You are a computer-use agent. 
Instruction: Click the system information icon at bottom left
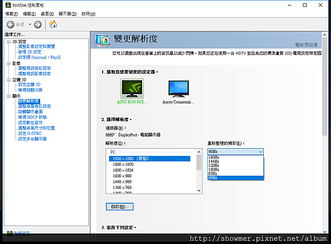(x=10, y=233)
